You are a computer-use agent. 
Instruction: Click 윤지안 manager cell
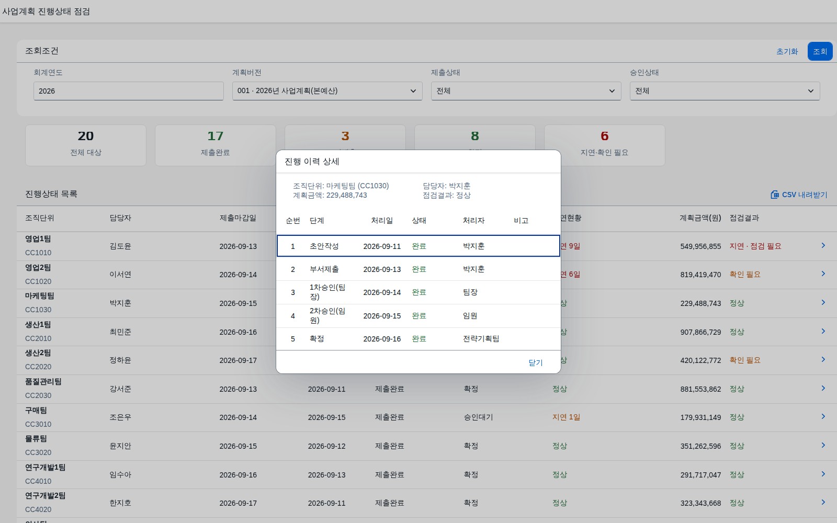tap(120, 446)
